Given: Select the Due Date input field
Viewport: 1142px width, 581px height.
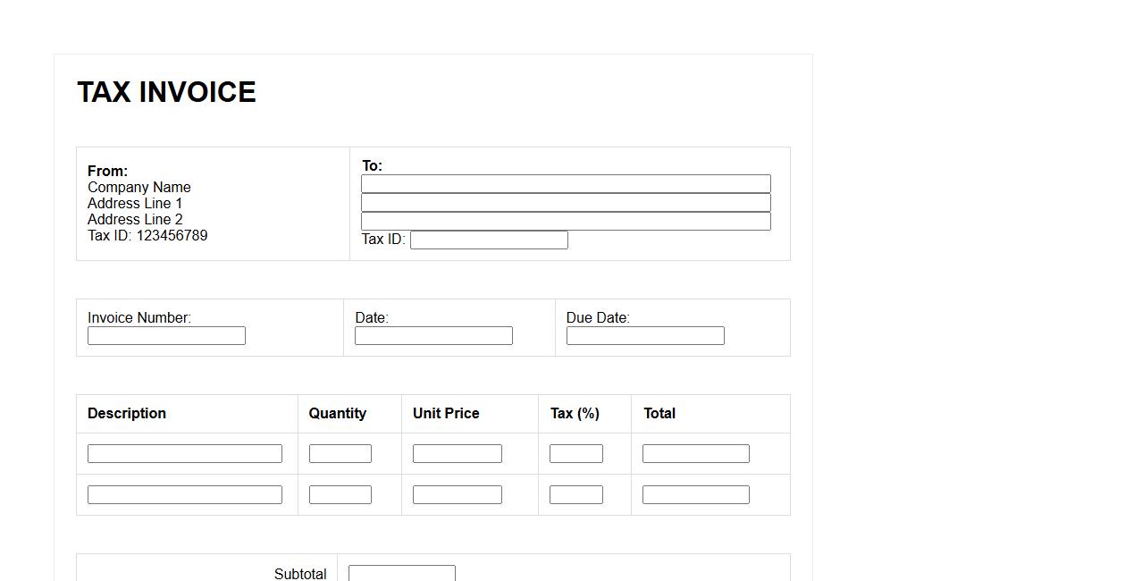Looking at the screenshot, I should click(645, 336).
